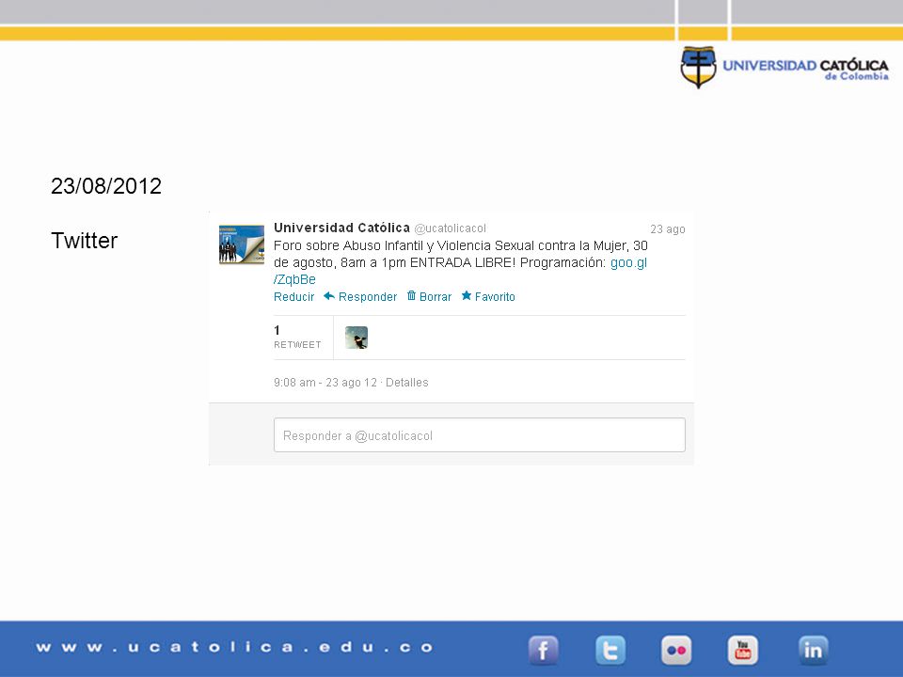The width and height of the screenshot is (903, 677).
Task: Open the YouTube icon in footer
Action: click(743, 650)
